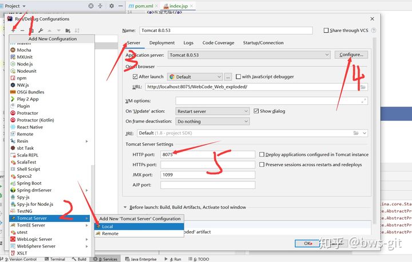Click the WebLogic Server icon
The width and height of the screenshot is (412, 262).
click(x=13, y=239)
